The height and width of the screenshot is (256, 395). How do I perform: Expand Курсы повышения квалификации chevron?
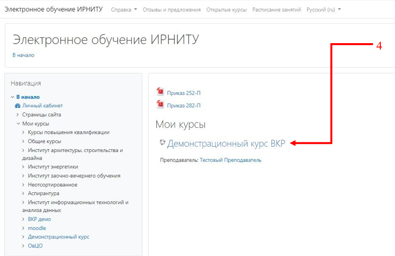(x=23, y=132)
